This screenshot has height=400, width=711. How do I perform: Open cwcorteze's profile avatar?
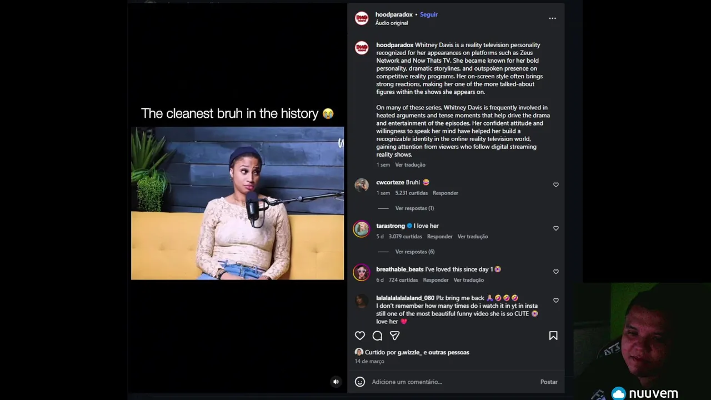[362, 185]
